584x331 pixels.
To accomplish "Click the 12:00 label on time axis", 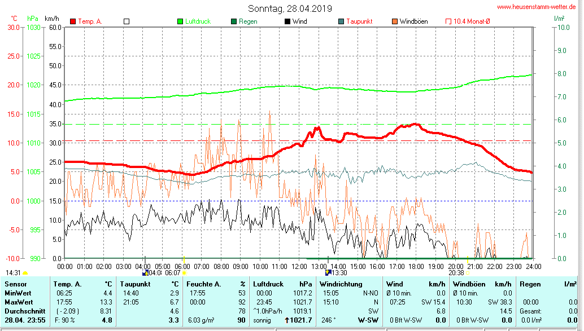I will click(299, 266).
